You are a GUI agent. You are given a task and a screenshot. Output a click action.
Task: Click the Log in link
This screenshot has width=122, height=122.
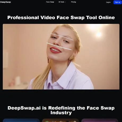108,2
